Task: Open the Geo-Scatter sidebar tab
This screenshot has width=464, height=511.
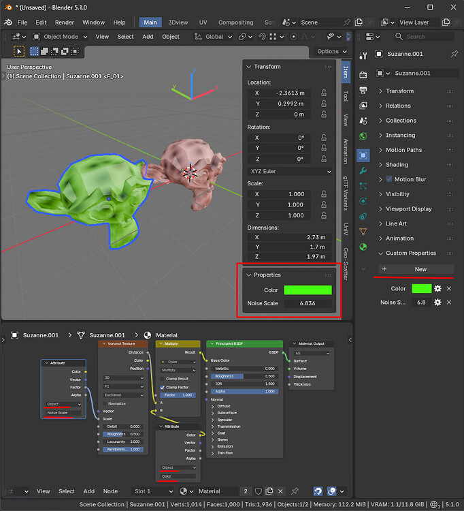Action: [x=346, y=264]
